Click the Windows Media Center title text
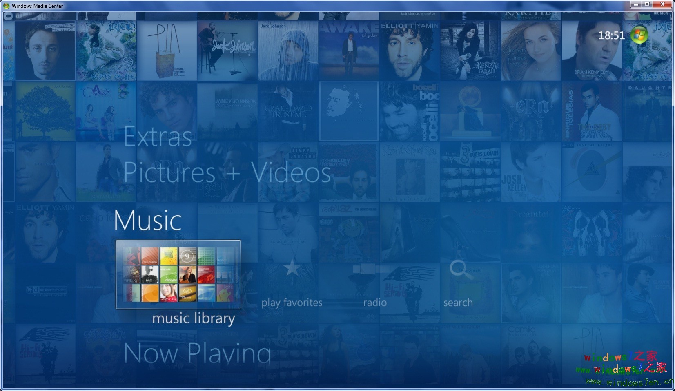This screenshot has height=391, width=675. tap(38, 6)
